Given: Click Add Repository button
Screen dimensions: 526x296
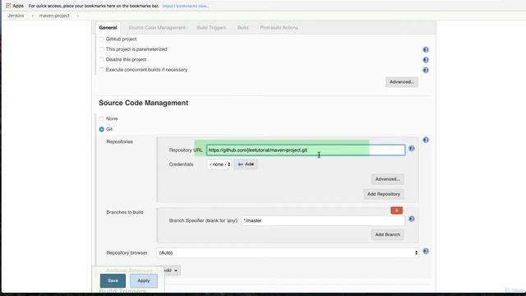Looking at the screenshot, I should point(384,194).
